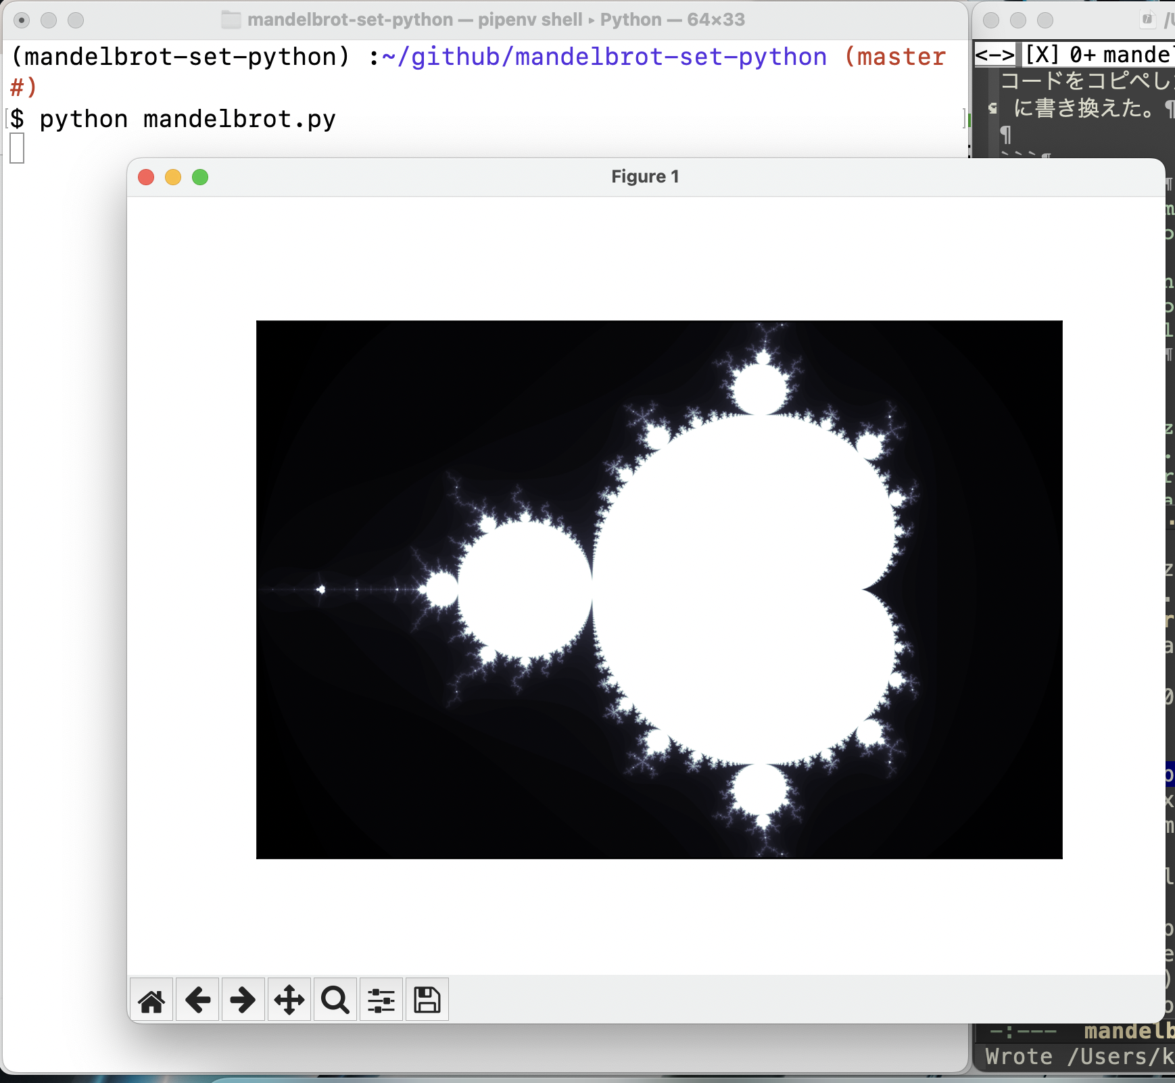Go back to previous view arrow

pyautogui.click(x=197, y=1000)
